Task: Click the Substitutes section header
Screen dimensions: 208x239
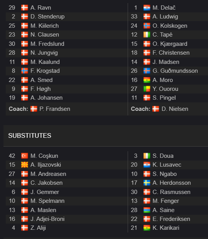Action: (x=30, y=135)
